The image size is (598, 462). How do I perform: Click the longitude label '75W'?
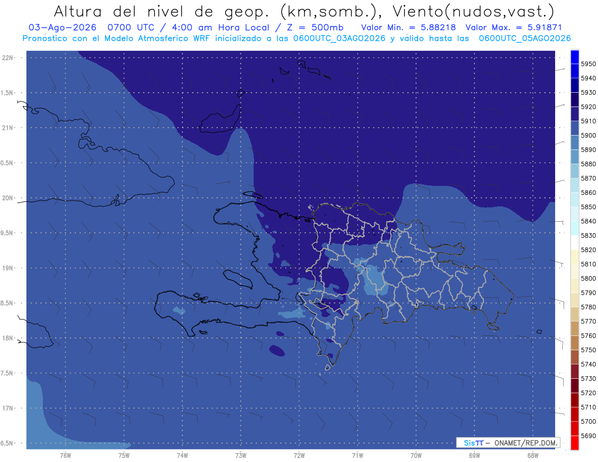pos(124,455)
